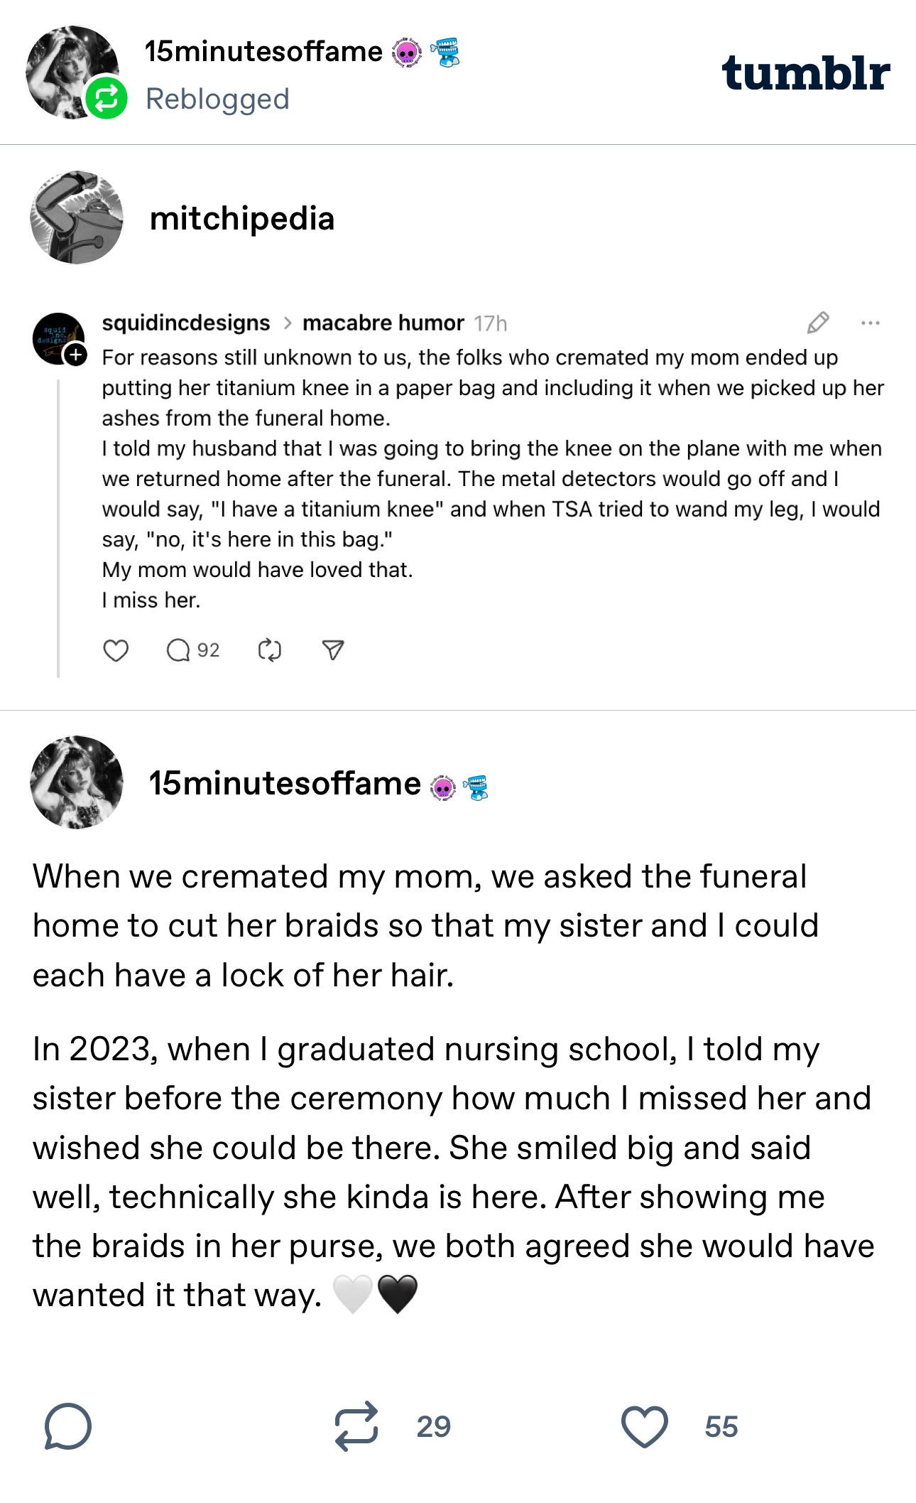Open the three-dots more options menu
This screenshot has height=1503, width=916.
pyautogui.click(x=870, y=323)
